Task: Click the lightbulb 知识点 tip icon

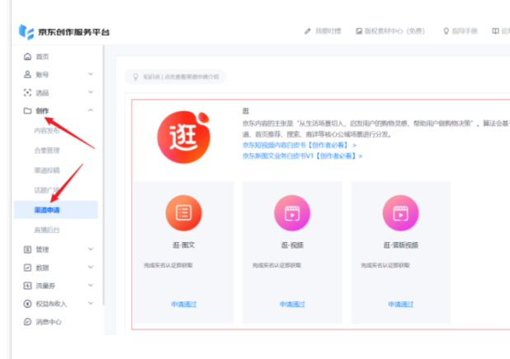Action: 137,77
